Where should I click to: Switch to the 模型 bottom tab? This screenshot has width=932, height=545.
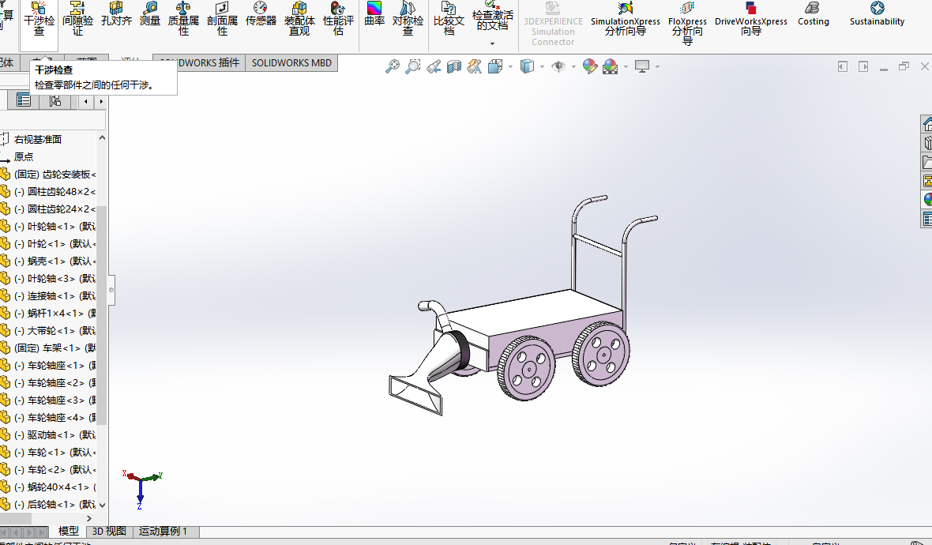[x=69, y=531]
